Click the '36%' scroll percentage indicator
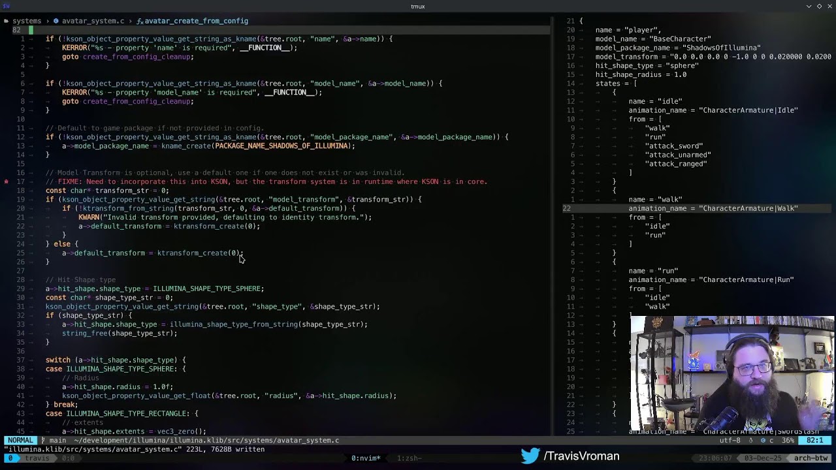 (x=788, y=441)
